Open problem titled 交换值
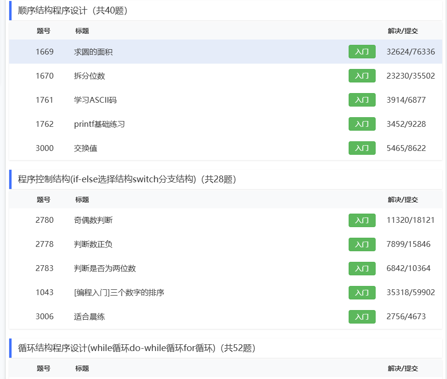This screenshot has height=379, width=447. (x=85, y=148)
